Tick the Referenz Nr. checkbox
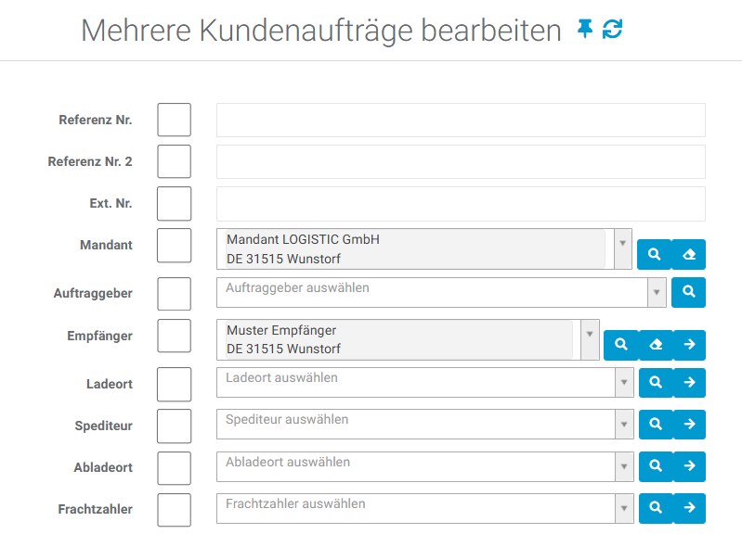This screenshot has height=534, width=742. coord(174,120)
